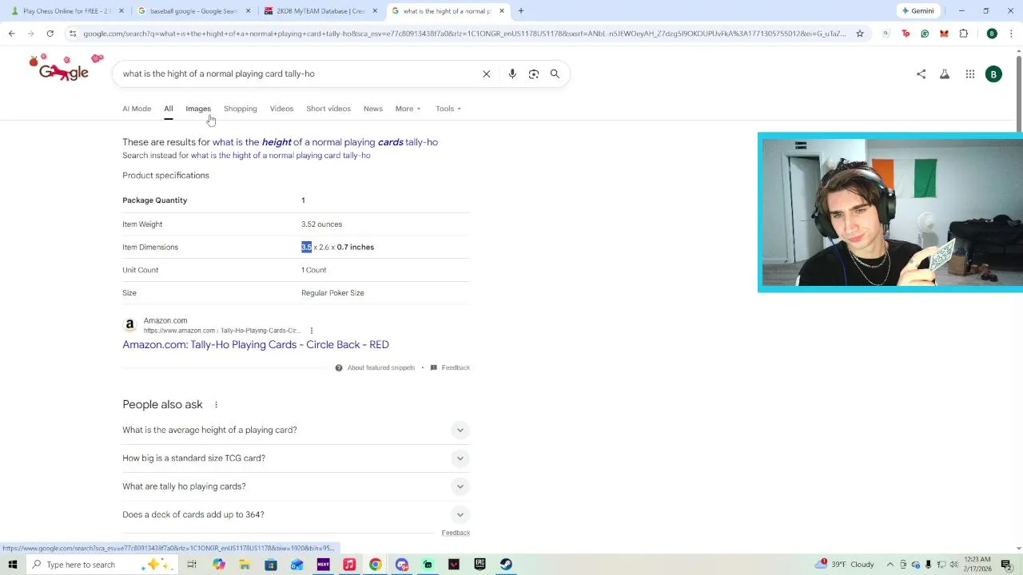Open Valorant from the taskbar

(454, 565)
